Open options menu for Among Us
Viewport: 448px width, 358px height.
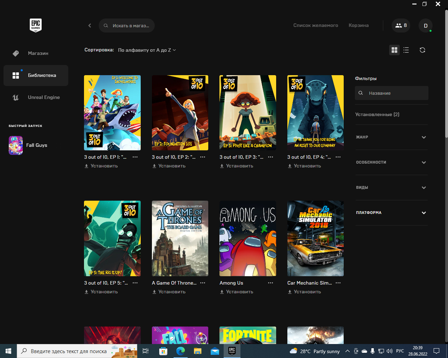[271, 283]
